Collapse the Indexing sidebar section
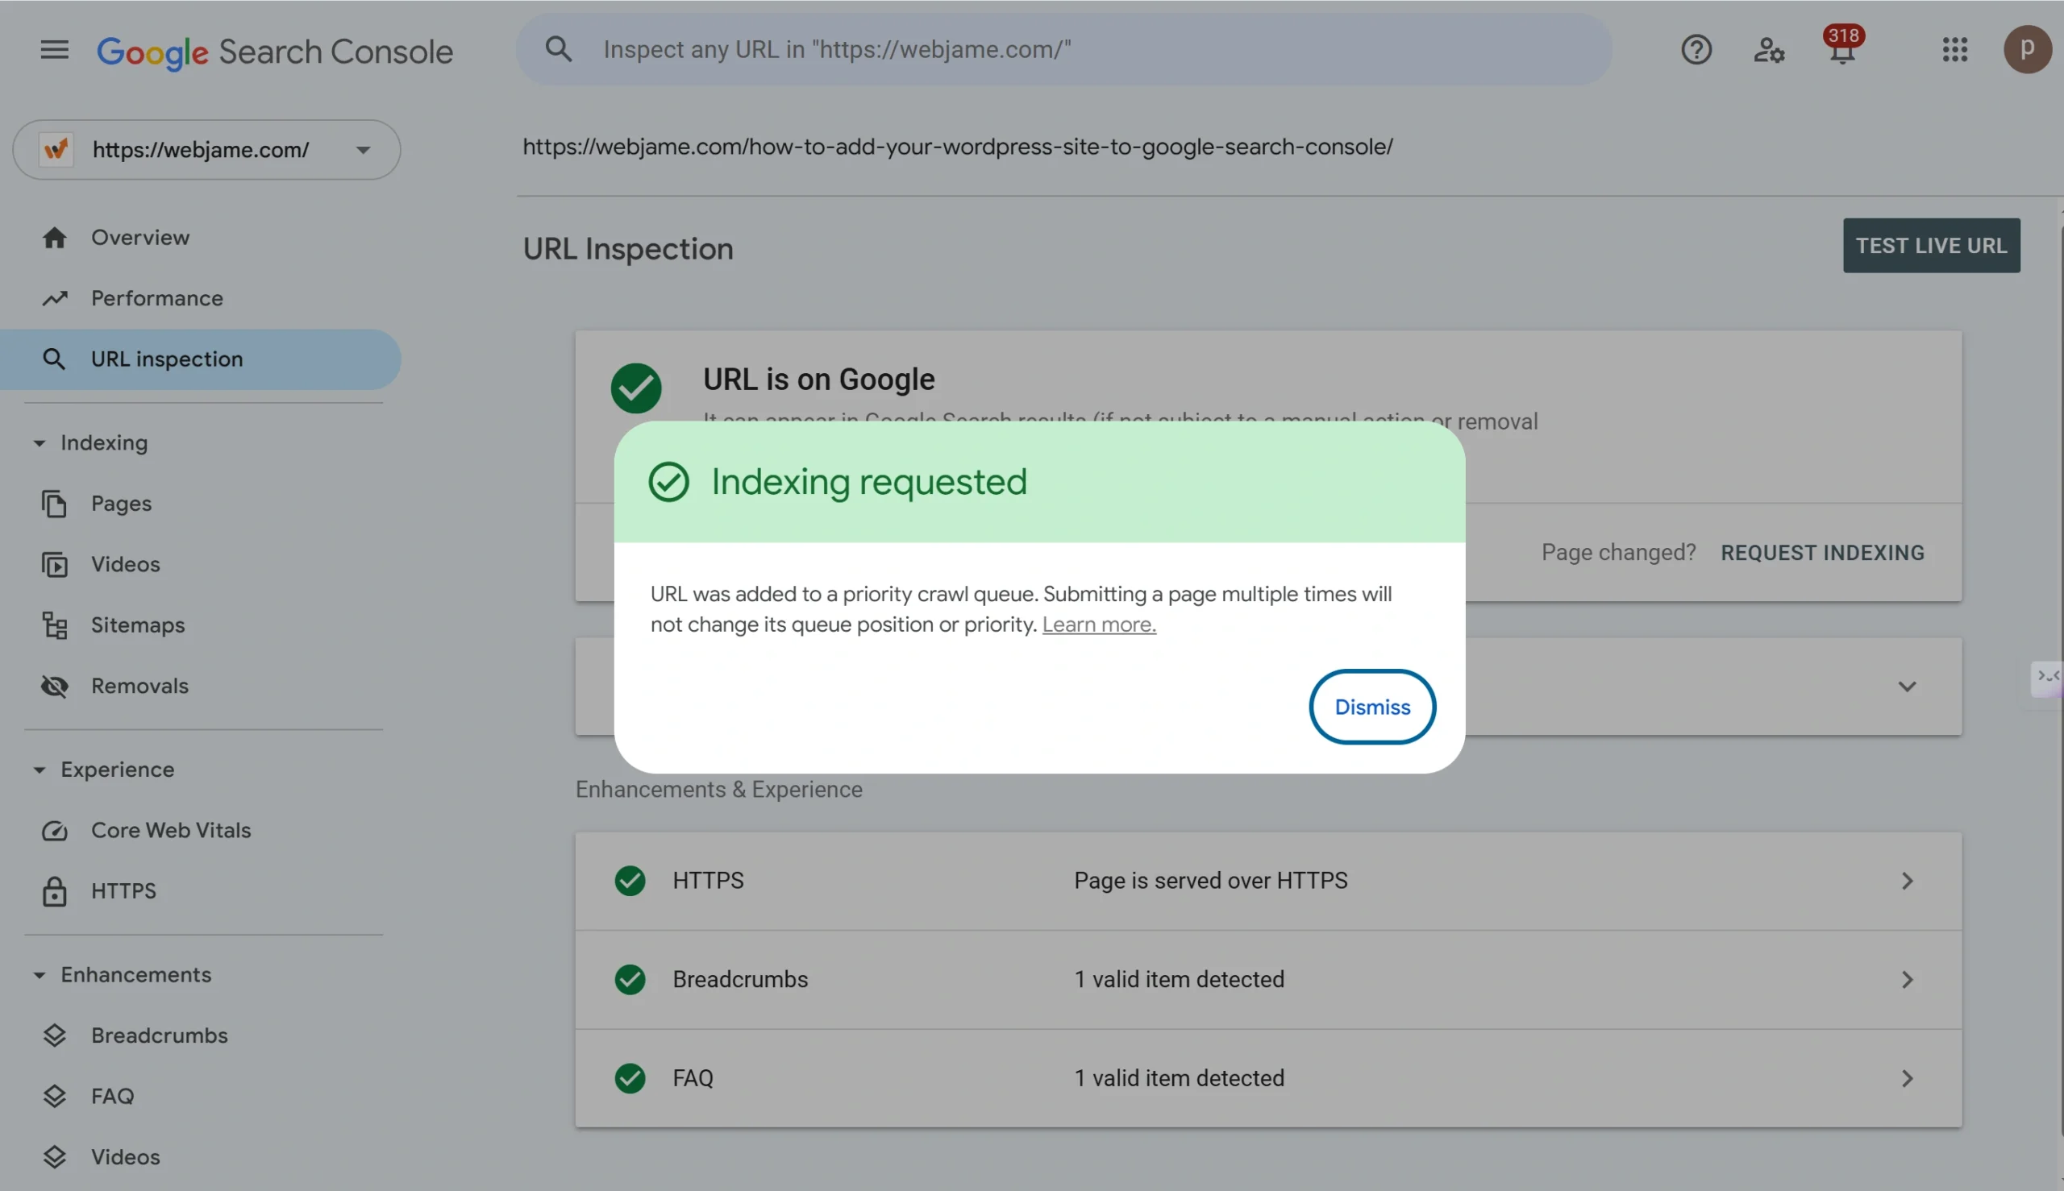The width and height of the screenshot is (2064, 1191). coord(39,442)
